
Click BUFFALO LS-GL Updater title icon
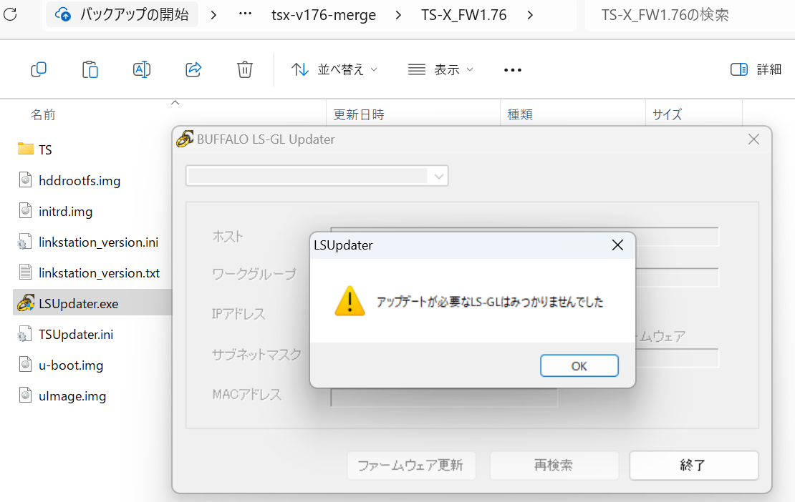(185, 139)
